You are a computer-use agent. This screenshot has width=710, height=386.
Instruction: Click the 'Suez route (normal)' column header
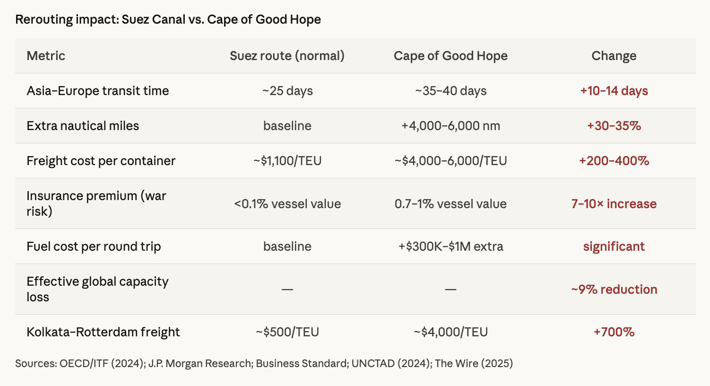click(287, 56)
